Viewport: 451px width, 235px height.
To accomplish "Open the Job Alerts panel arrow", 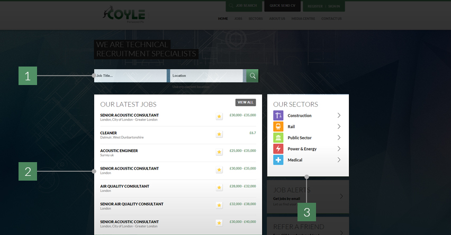I will 341,196.
